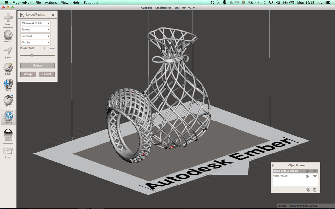The width and height of the screenshot is (335, 209).
Task: Click the clock showing Mon 19:12
Action: click(306, 3)
